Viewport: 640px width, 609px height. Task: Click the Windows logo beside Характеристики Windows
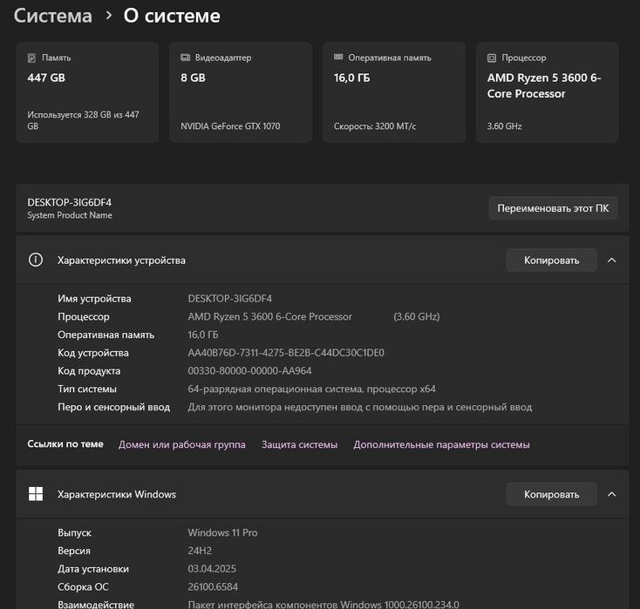coord(36,494)
